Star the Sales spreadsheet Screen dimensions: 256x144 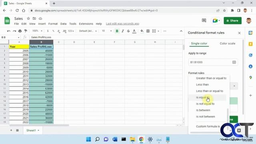(28, 18)
